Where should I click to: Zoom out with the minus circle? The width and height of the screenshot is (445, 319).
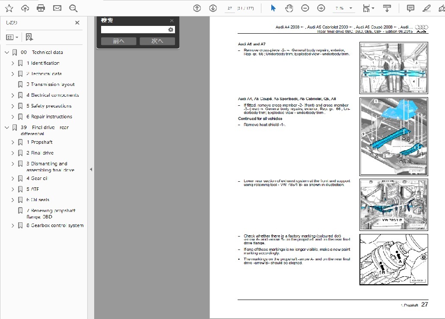305,8
